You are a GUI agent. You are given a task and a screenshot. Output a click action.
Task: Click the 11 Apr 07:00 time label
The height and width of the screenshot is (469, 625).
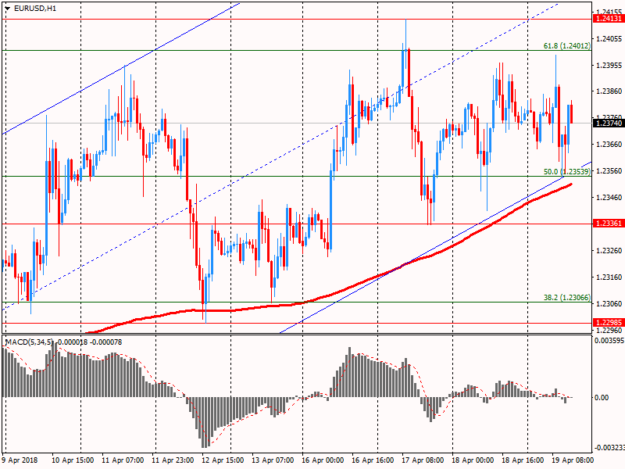click(x=123, y=460)
